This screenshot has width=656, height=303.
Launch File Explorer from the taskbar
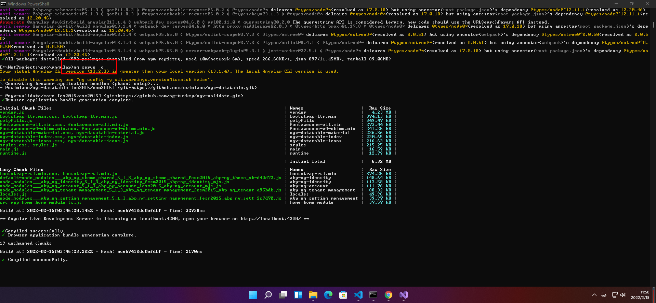tap(313, 295)
